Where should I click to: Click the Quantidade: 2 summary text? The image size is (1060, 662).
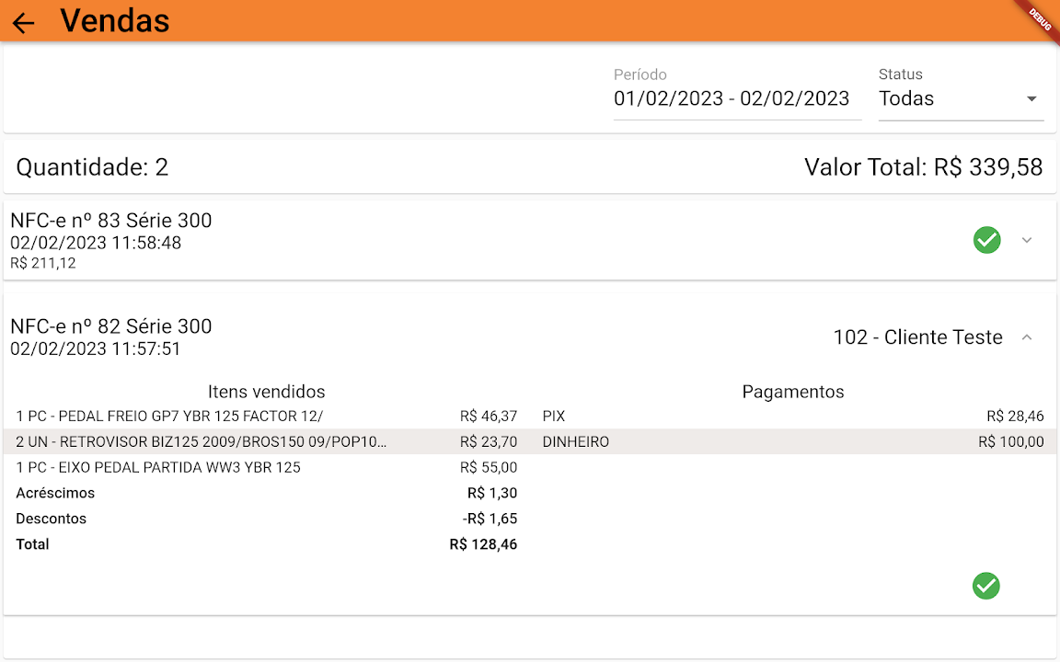pyautogui.click(x=93, y=167)
